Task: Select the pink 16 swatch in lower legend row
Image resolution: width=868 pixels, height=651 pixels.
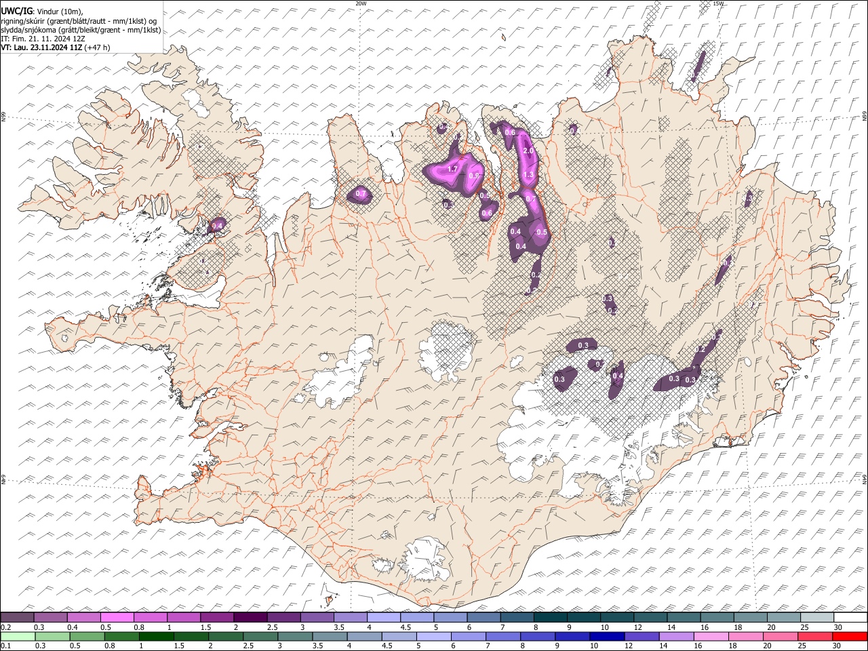Action: pyautogui.click(x=711, y=636)
